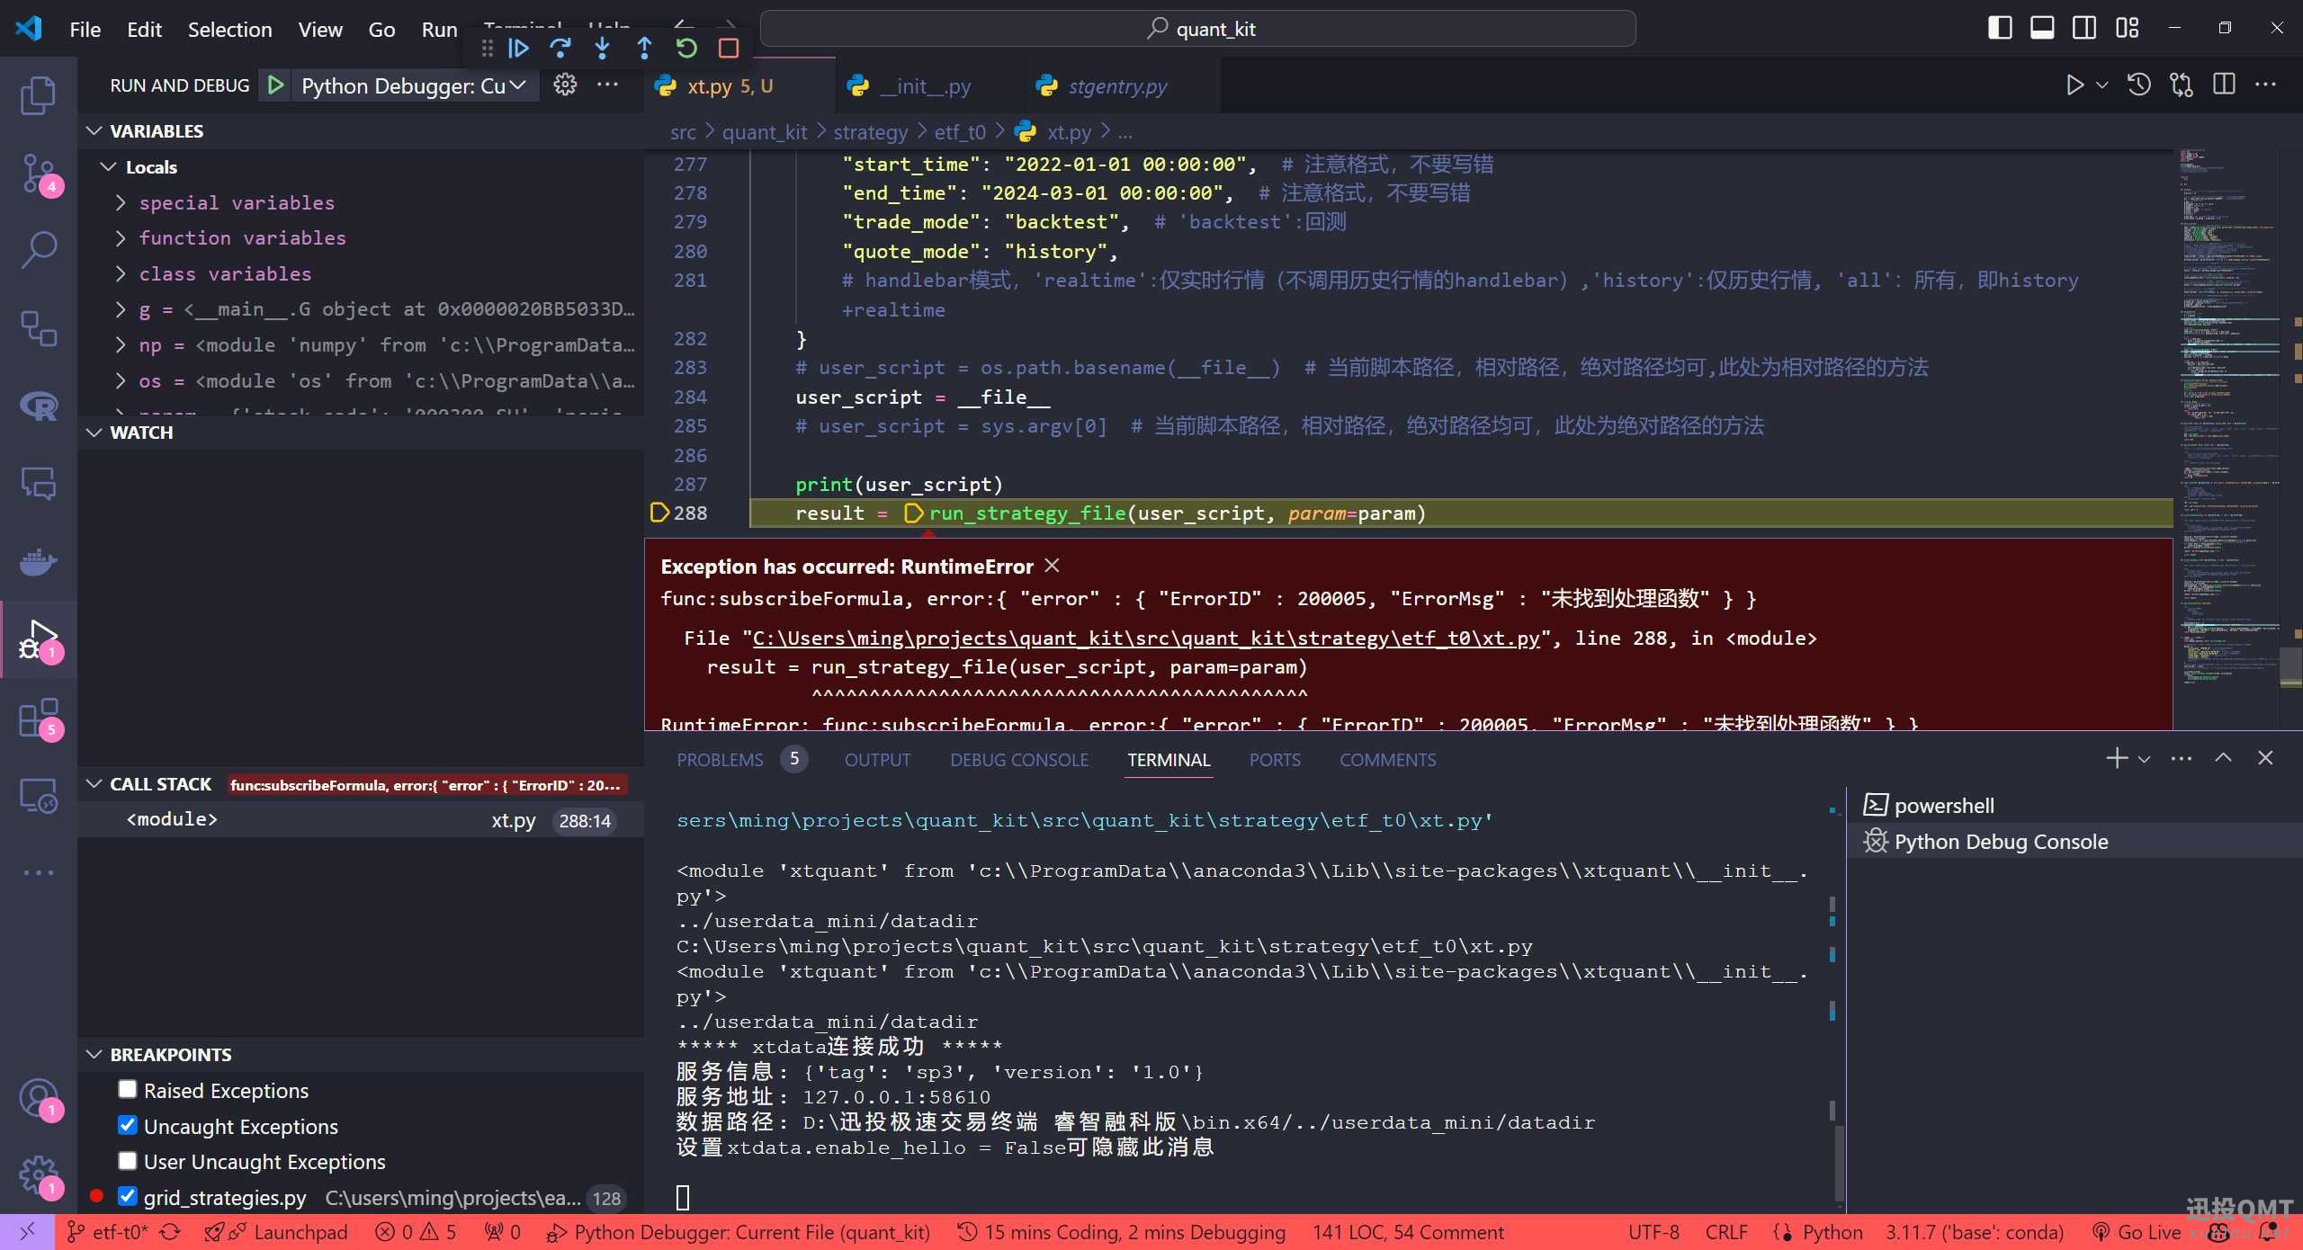Open remote window indicator in status bar
The width and height of the screenshot is (2303, 1250).
[x=27, y=1232]
